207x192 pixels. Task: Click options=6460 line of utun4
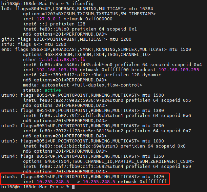tap(108, 161)
